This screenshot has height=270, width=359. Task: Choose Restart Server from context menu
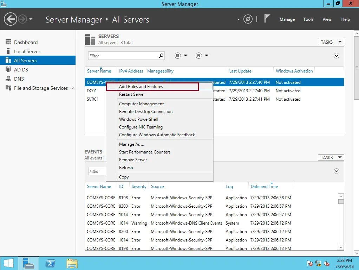[159, 94]
